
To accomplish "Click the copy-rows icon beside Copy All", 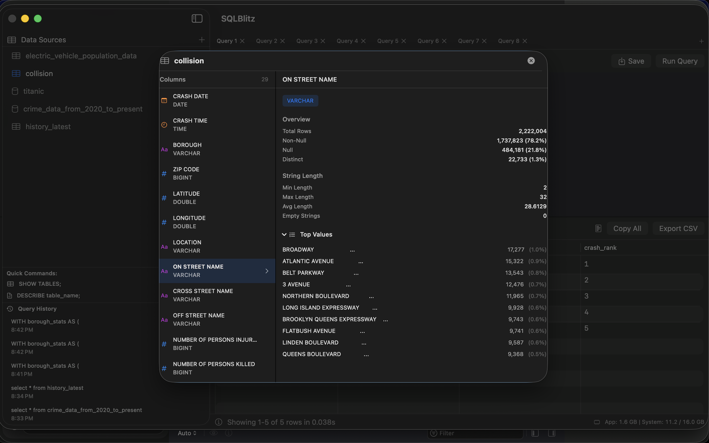I will [x=598, y=228].
